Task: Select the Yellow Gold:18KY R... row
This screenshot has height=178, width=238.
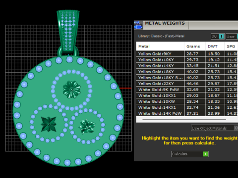Action: tap(187, 78)
